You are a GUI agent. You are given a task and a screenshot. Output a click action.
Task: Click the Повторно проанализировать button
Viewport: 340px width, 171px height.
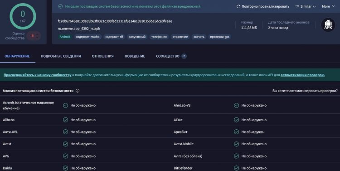point(263,6)
